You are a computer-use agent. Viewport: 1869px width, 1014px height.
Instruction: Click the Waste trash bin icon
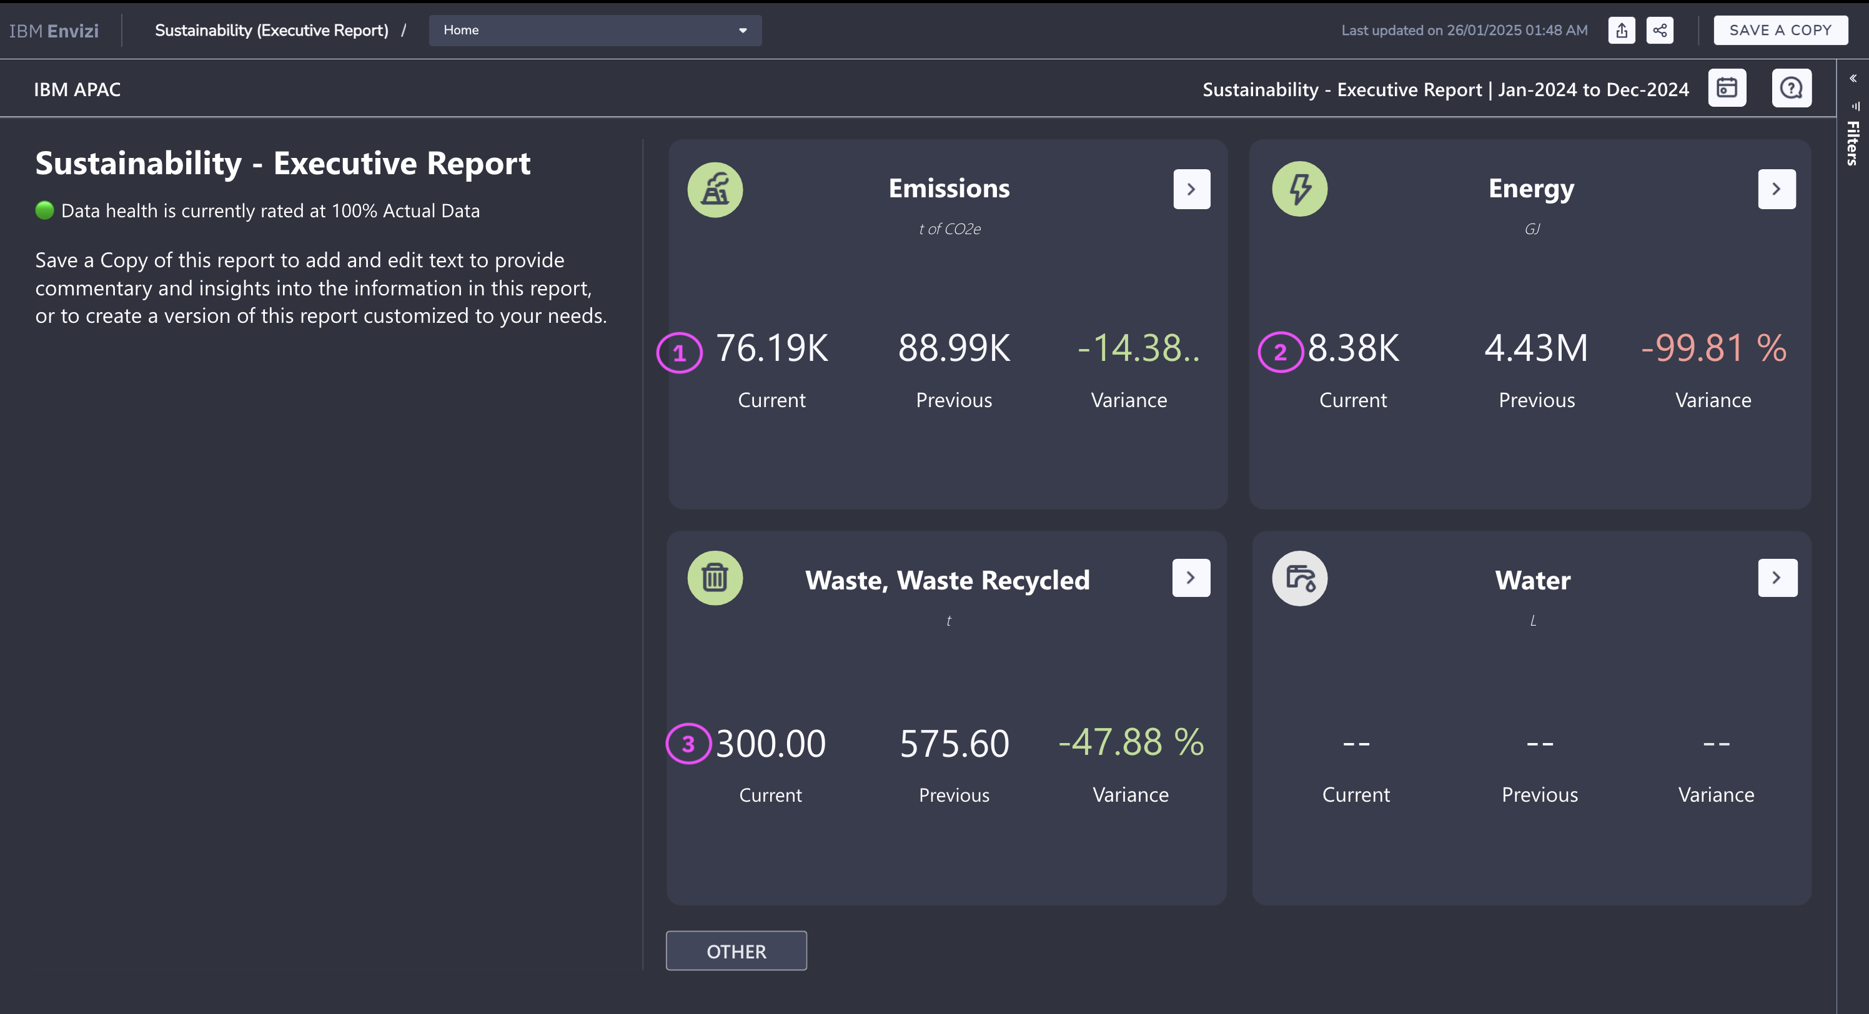coord(715,578)
